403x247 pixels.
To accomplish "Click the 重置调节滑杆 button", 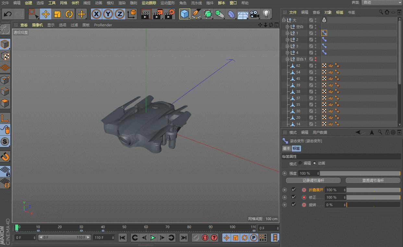I will point(373,180).
